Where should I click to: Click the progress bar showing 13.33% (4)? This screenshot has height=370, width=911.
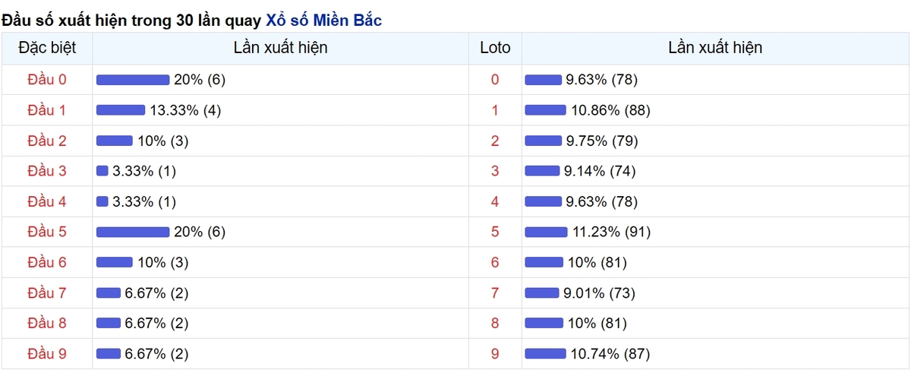pos(121,110)
